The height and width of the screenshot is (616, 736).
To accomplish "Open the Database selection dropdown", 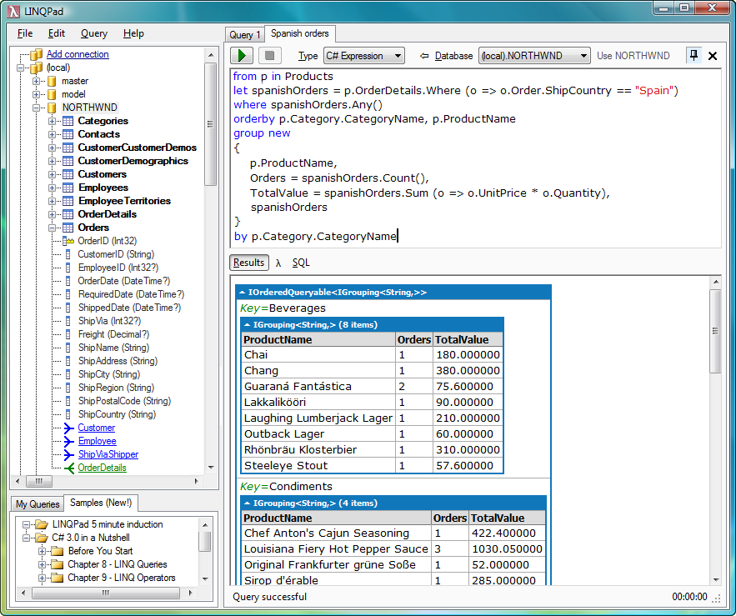I will (534, 56).
